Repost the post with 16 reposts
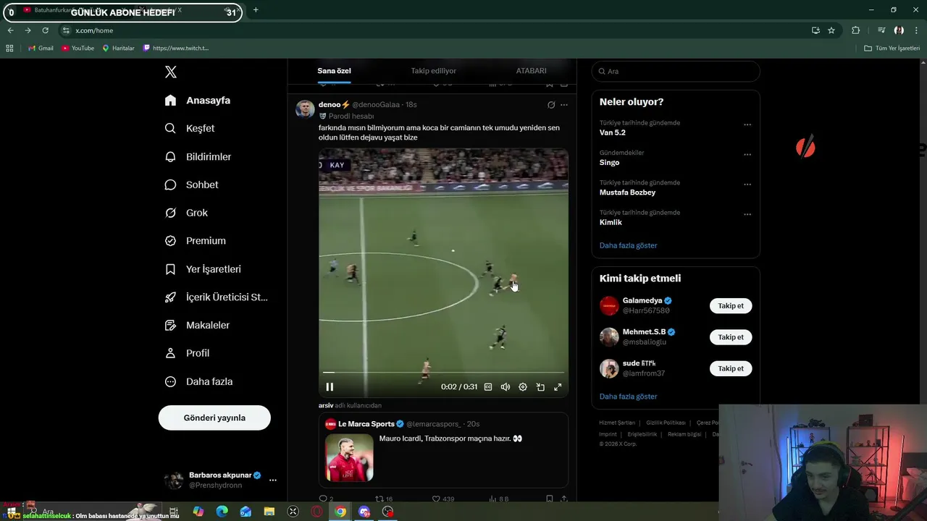The width and height of the screenshot is (927, 521). (383, 499)
